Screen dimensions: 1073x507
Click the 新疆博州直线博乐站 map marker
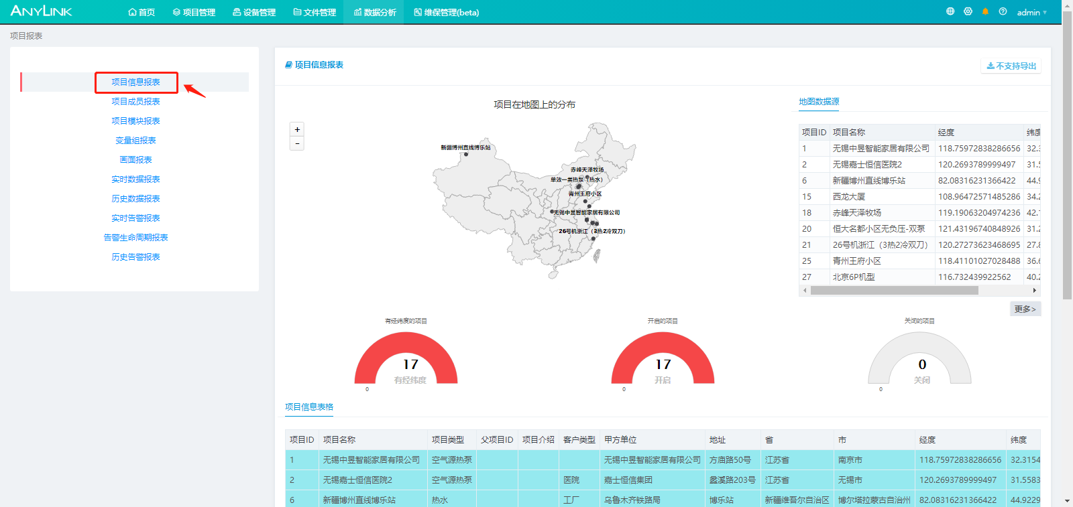pyautogui.click(x=466, y=154)
